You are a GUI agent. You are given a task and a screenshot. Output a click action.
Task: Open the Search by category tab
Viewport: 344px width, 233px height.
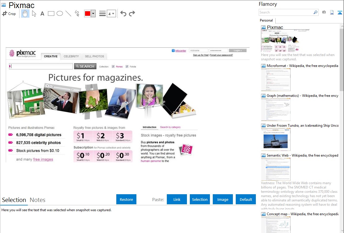point(171,127)
